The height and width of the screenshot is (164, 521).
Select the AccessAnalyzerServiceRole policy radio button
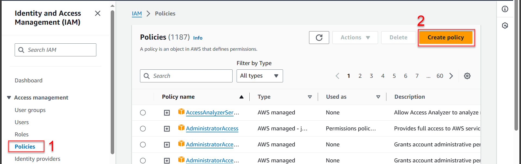pos(143,113)
